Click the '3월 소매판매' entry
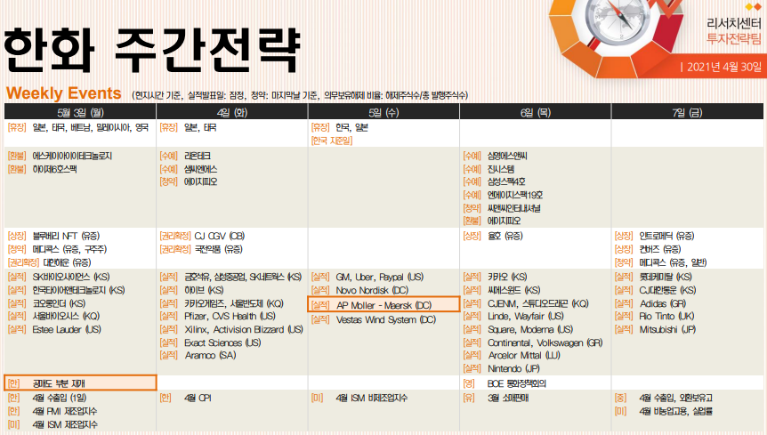767x435 pixels. pyautogui.click(x=508, y=398)
